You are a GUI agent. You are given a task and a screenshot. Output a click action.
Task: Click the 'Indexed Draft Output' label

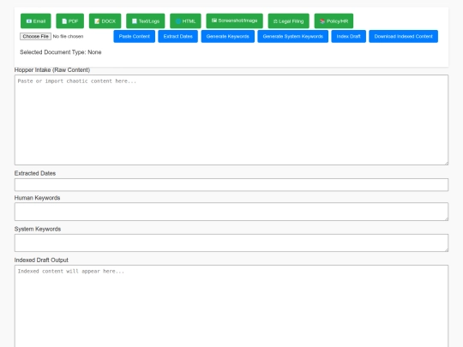41,260
